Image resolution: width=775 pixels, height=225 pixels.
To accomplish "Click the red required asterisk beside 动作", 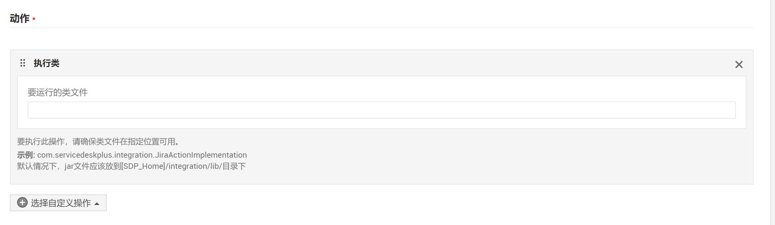I will click(x=34, y=19).
